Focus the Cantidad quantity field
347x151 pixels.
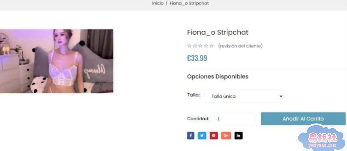point(234,119)
